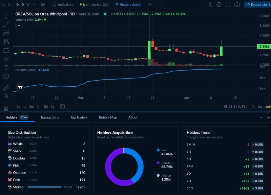Click the current price label 2.8566
271x195 pixels.
[x=264, y=47]
